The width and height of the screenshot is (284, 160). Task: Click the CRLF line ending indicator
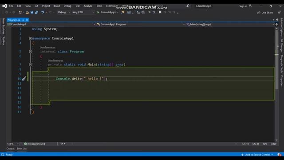274,144
